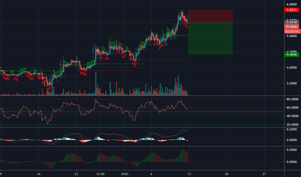301x177 pixels.
Task: Click the 20 date label on time axis
Action: (227, 174)
